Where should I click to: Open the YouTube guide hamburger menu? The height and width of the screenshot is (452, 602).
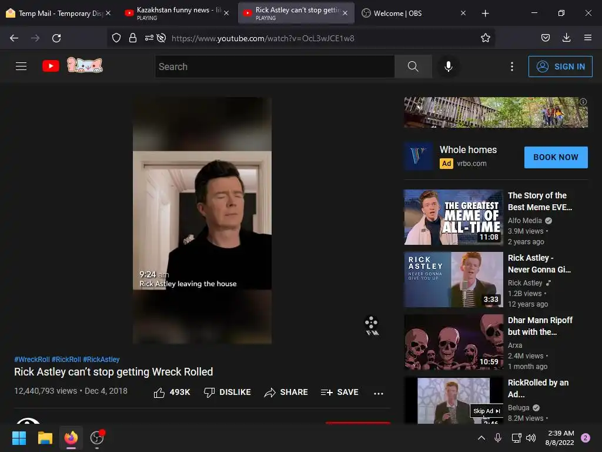point(21,67)
